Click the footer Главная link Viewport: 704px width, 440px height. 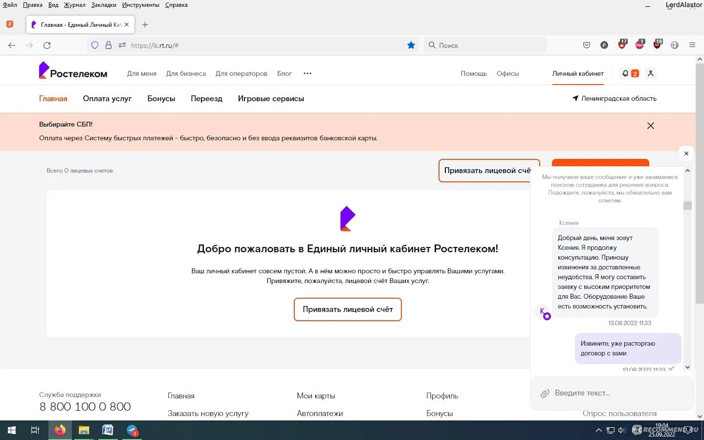pos(181,396)
